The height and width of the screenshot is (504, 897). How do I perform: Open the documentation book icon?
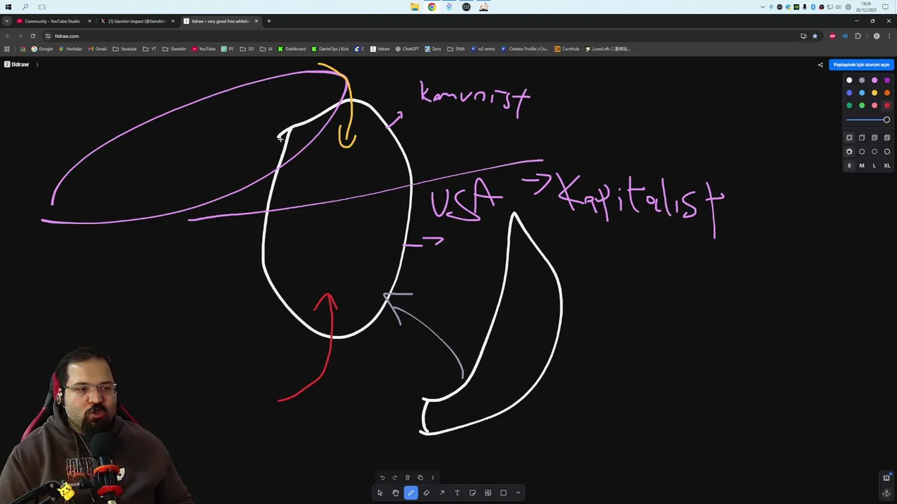[886, 477]
